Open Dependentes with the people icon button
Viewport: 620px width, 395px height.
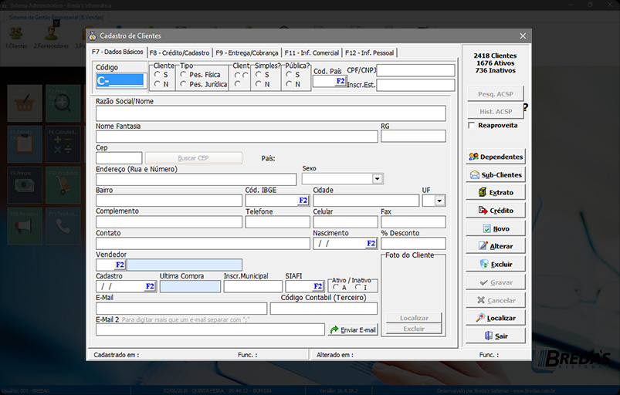click(x=495, y=157)
